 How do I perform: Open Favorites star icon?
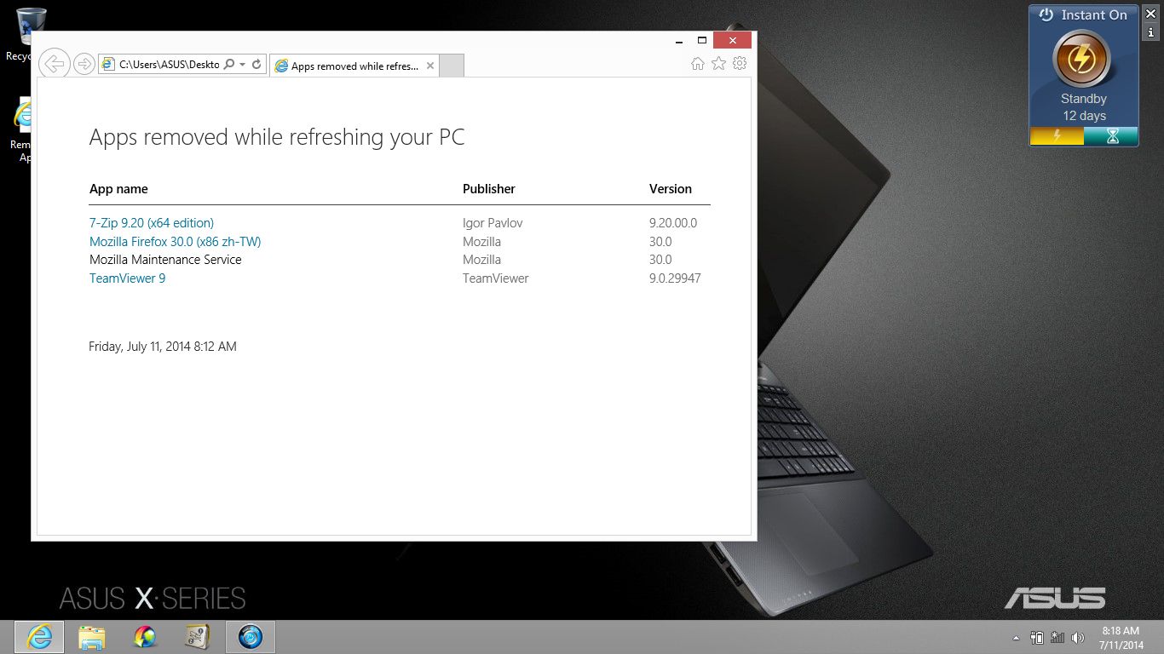point(718,64)
